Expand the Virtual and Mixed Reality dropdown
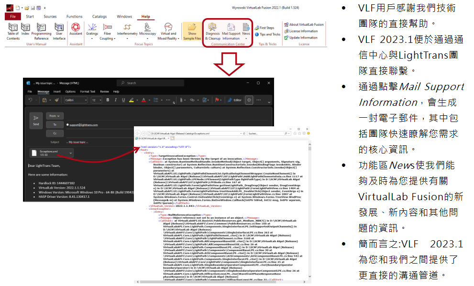The height and width of the screenshot is (286, 474). 178,39
